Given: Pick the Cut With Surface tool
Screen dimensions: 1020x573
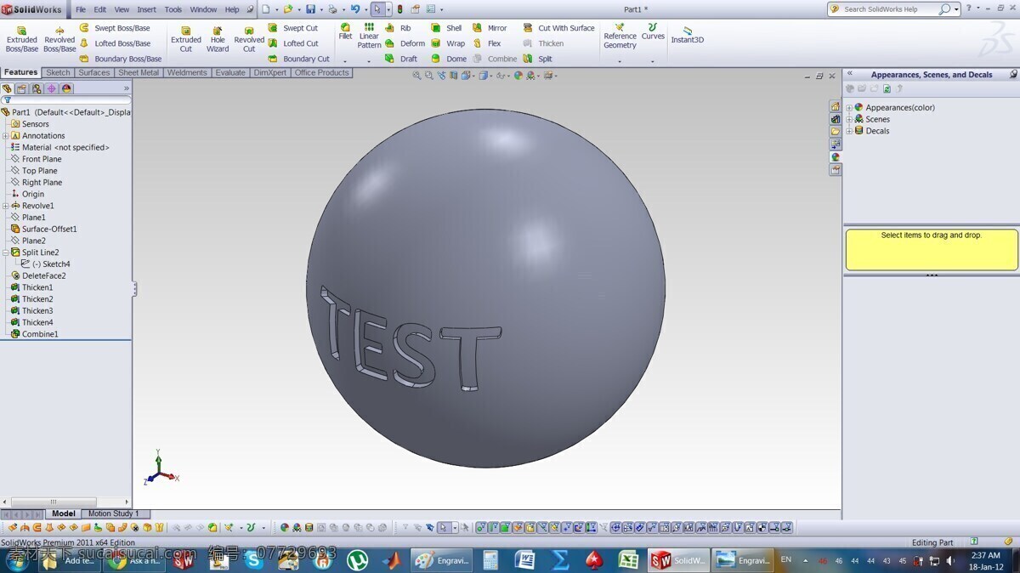Looking at the screenshot, I should point(558,28).
